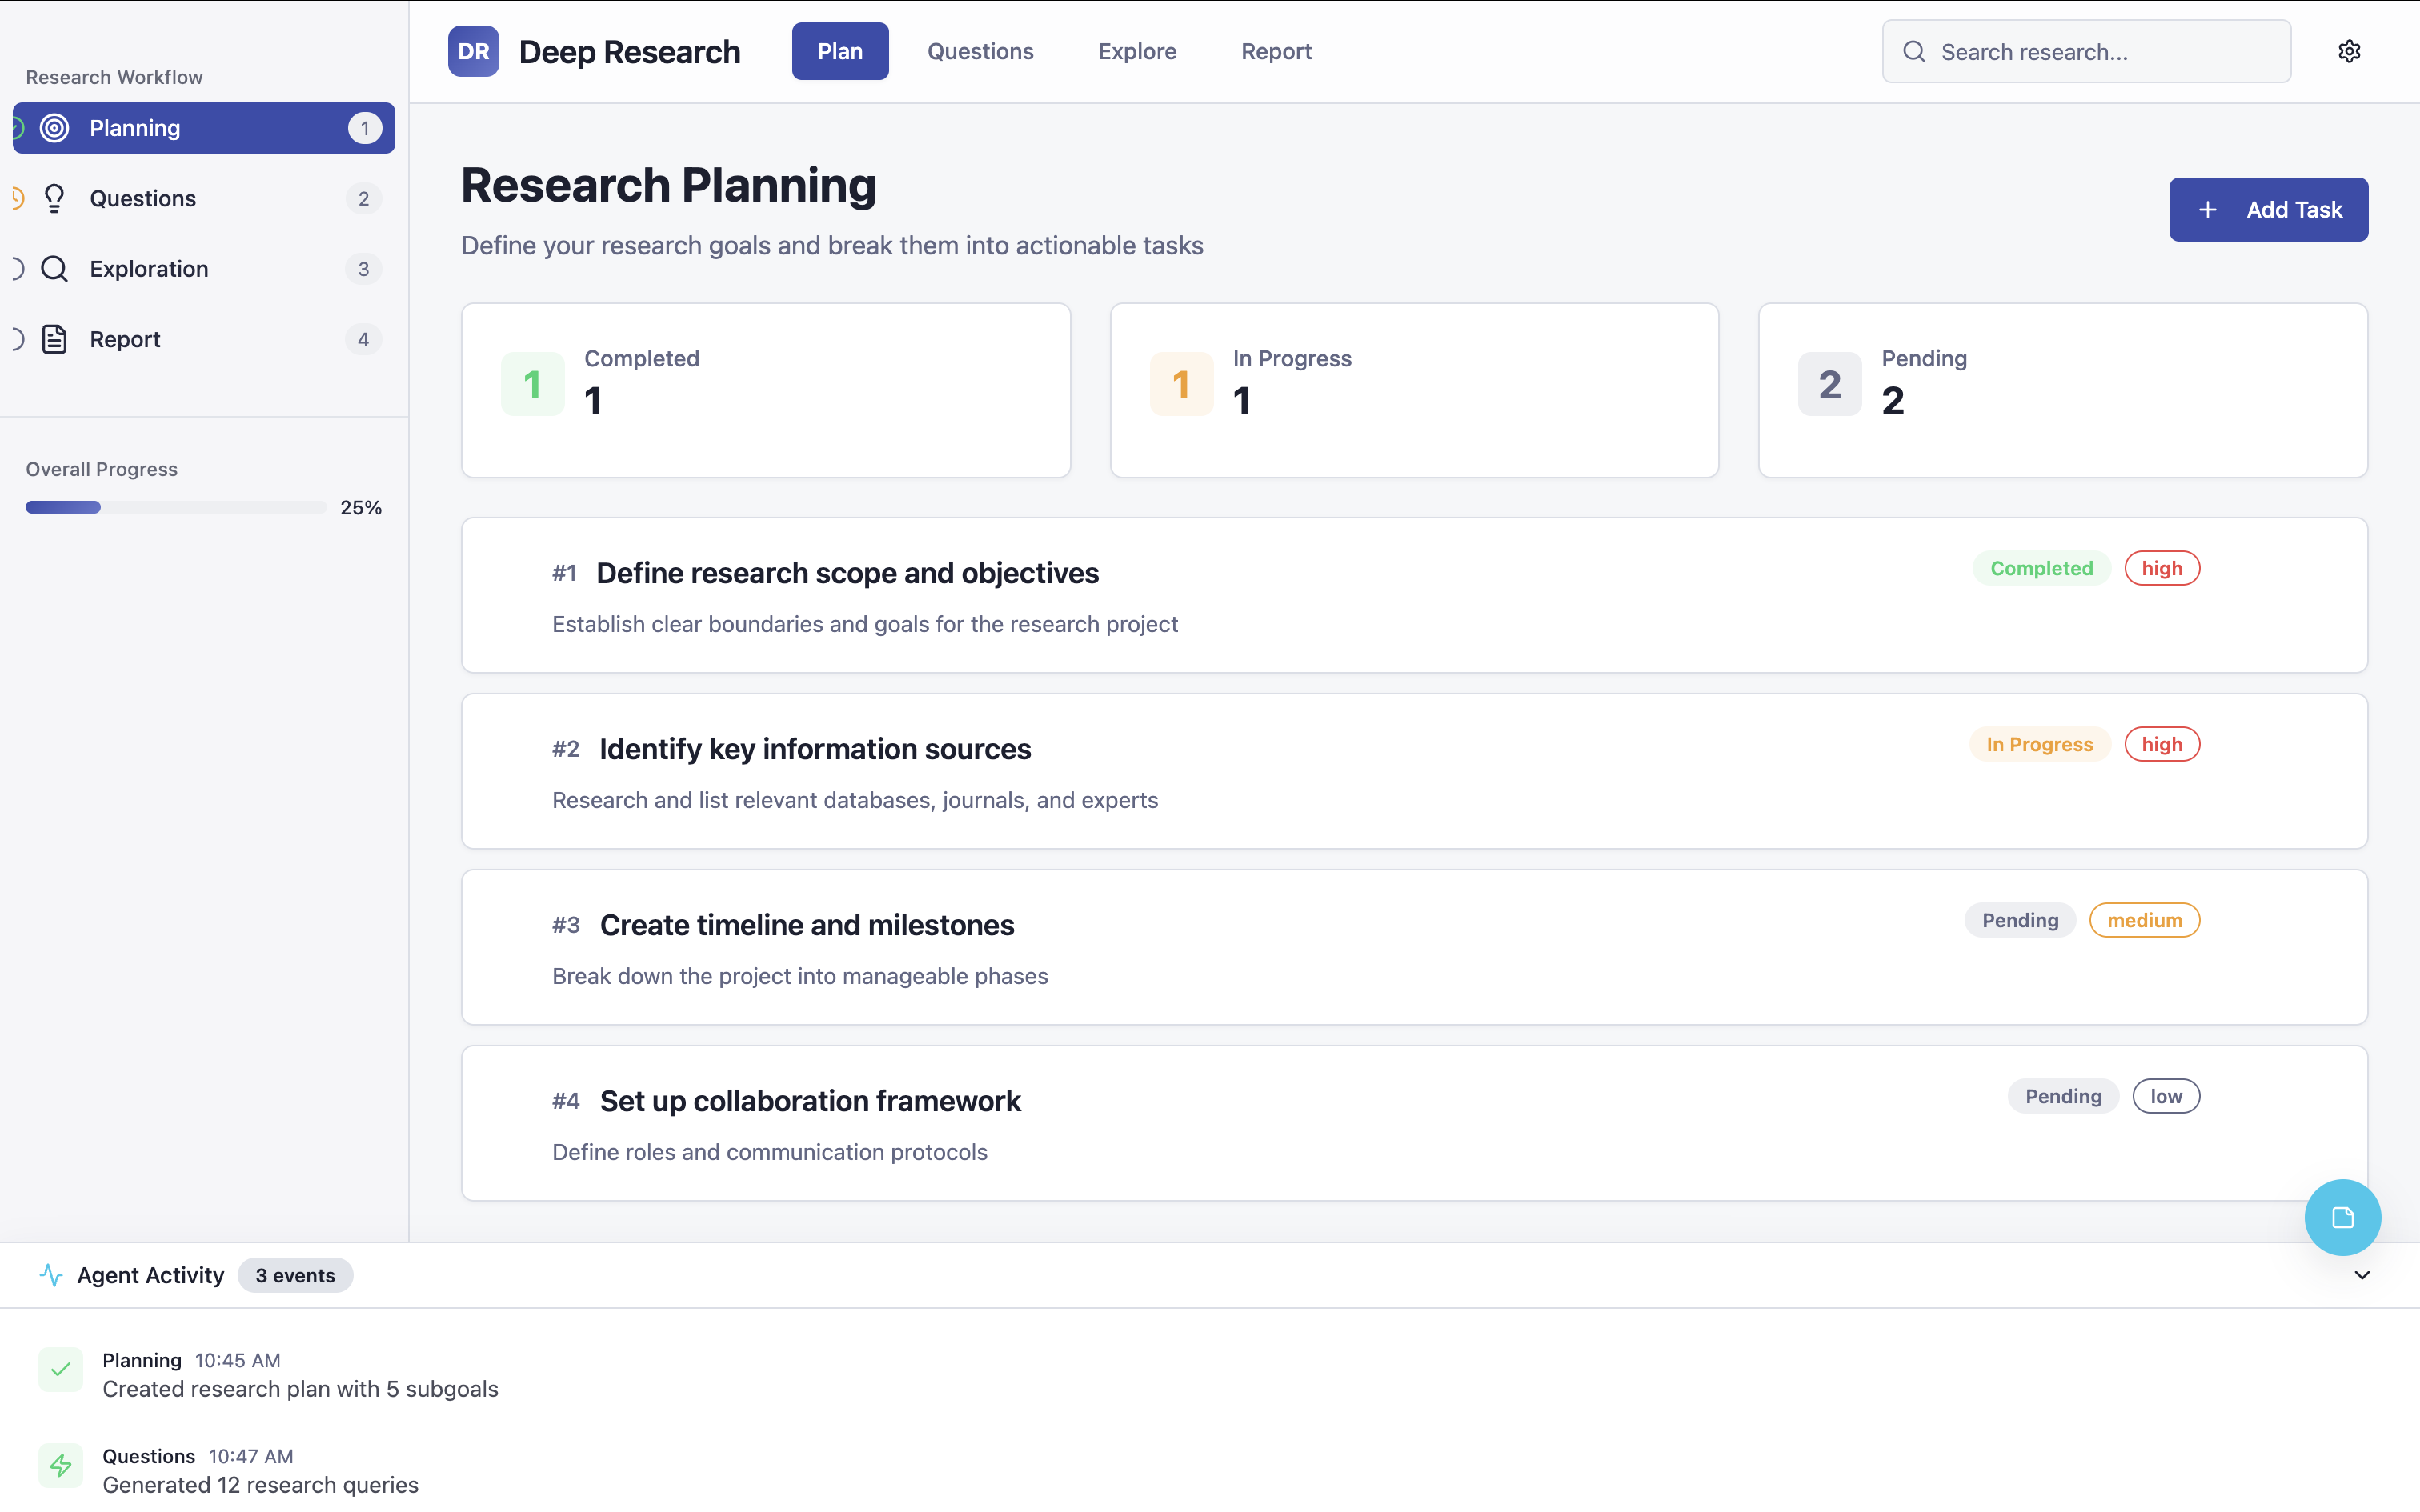
Task: Click the In Progress status tag on task #2
Action: (x=2039, y=744)
